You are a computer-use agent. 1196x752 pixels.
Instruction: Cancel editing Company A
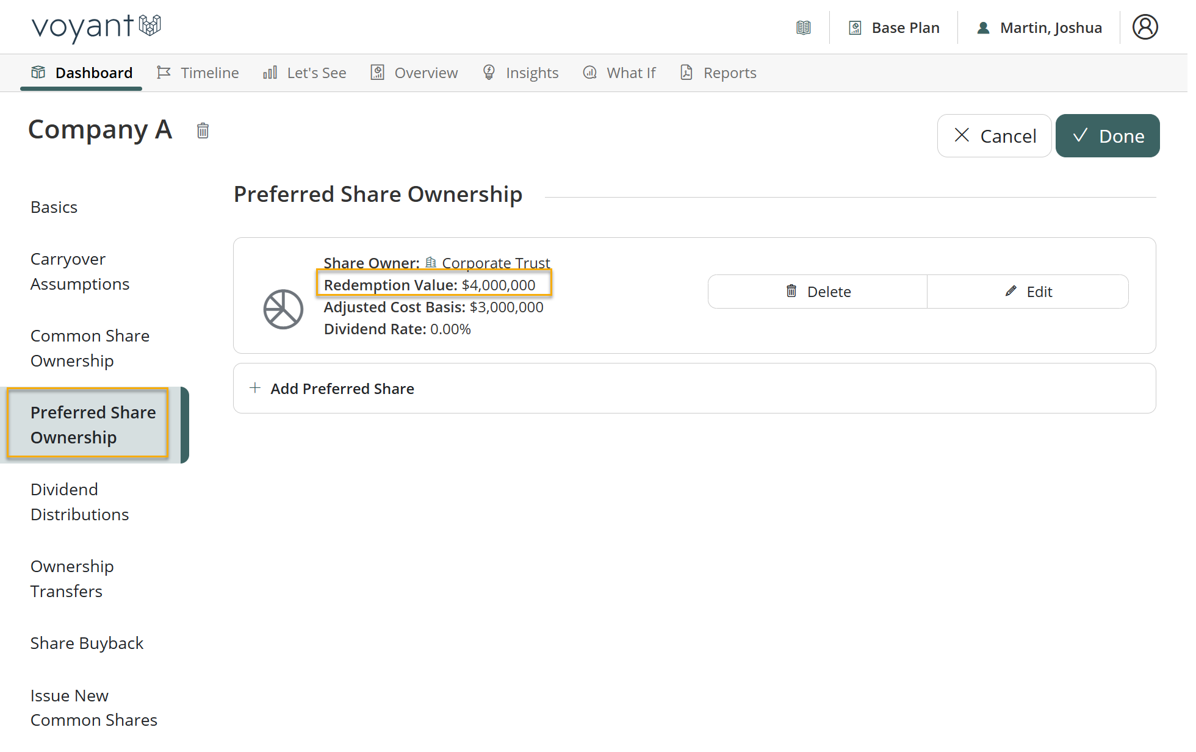point(995,135)
